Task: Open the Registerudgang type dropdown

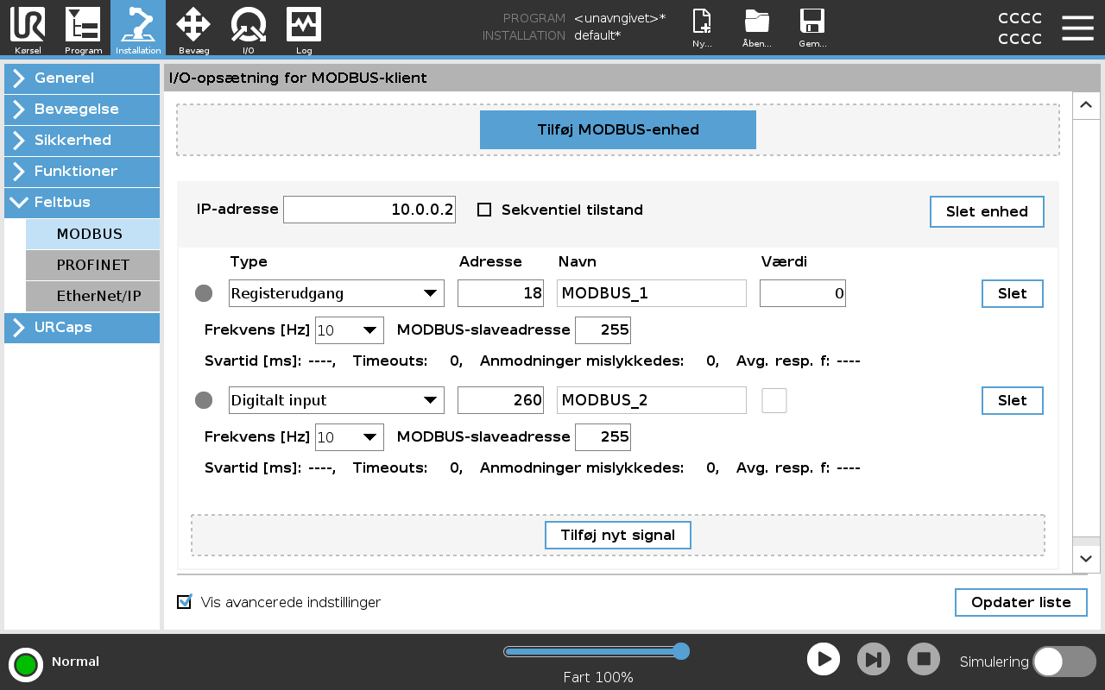Action: (x=337, y=293)
